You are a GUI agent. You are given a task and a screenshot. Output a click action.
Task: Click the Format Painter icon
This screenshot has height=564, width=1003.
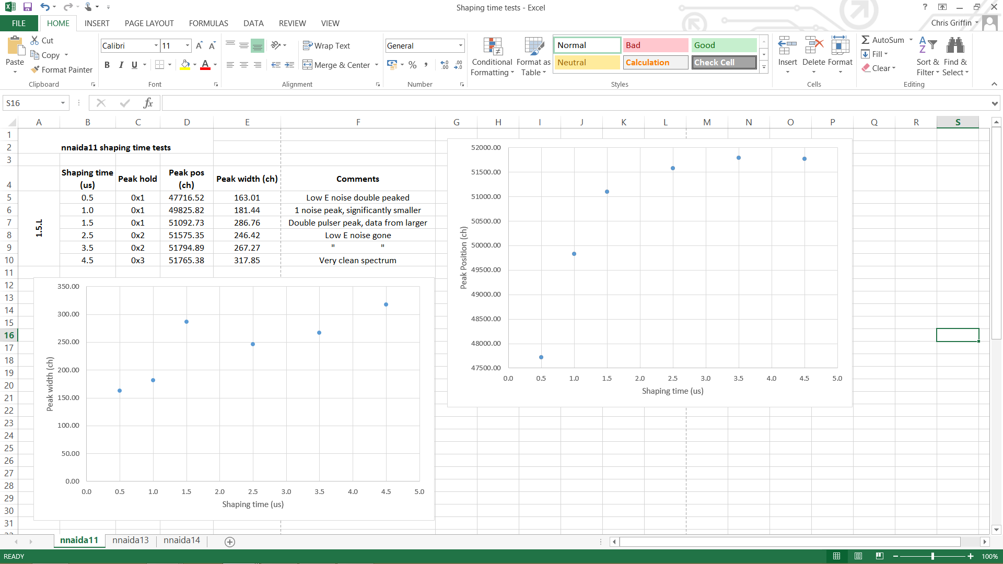pyautogui.click(x=36, y=69)
